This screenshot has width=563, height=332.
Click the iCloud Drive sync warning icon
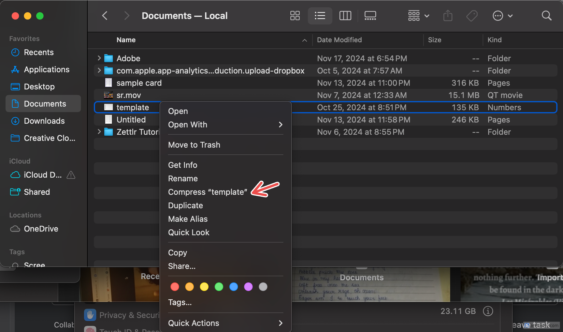pyautogui.click(x=71, y=175)
